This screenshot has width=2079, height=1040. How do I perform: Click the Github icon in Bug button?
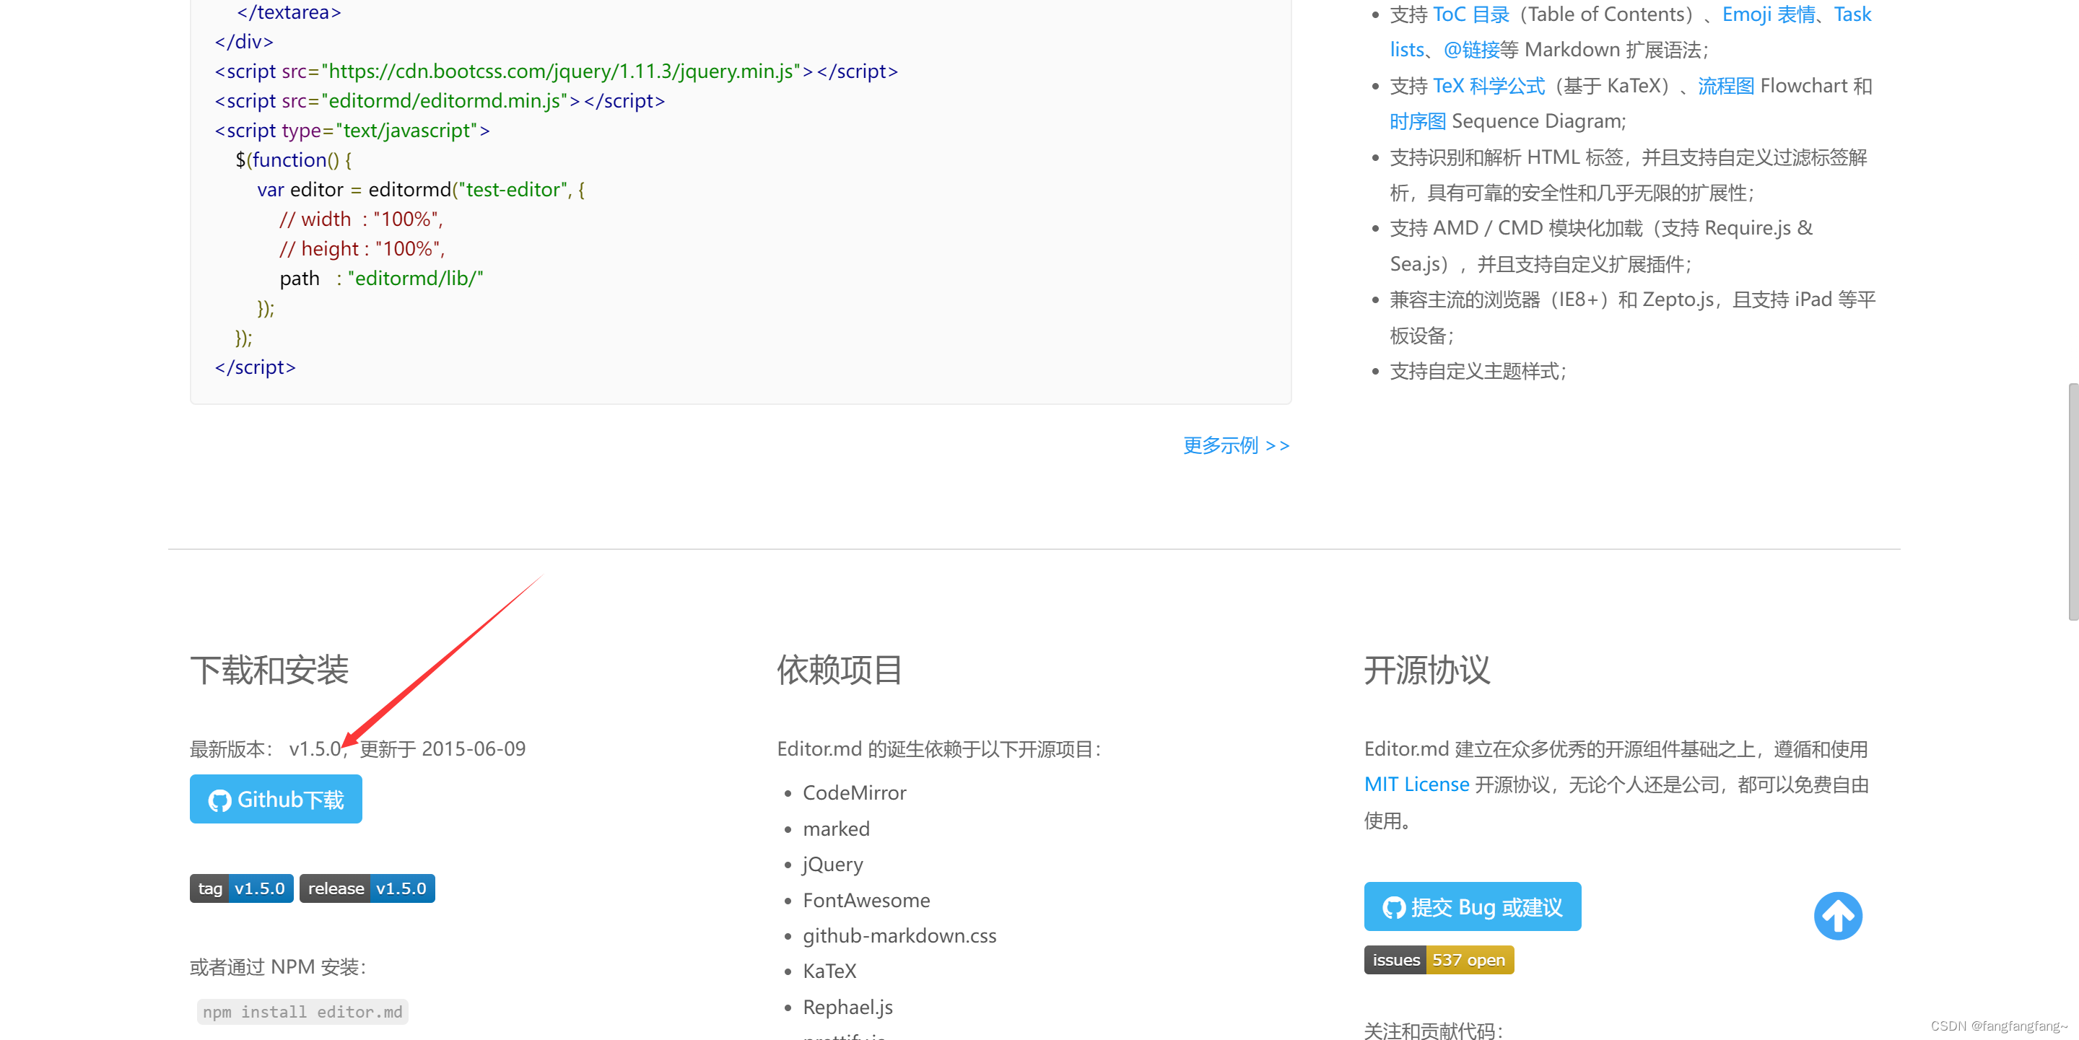tap(1394, 908)
